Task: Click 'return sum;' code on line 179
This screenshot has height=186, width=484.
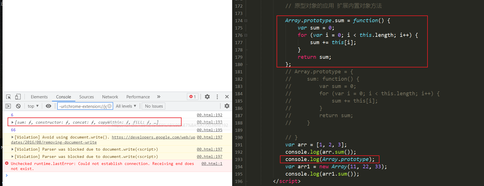Action: click(314, 57)
